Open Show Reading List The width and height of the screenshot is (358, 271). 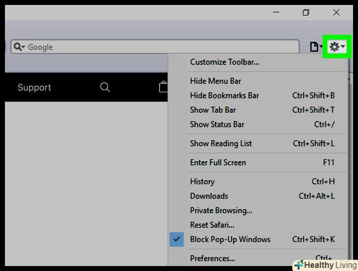[221, 144]
